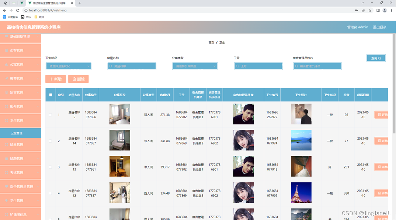Check the row 1 checkbox (房屋名称5)

tap(51, 115)
